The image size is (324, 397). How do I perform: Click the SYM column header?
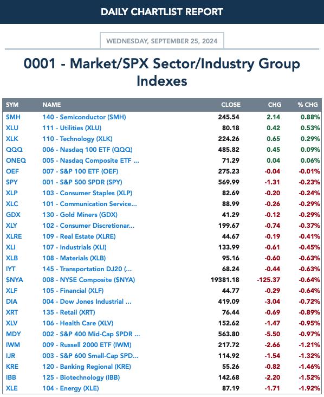point(12,105)
